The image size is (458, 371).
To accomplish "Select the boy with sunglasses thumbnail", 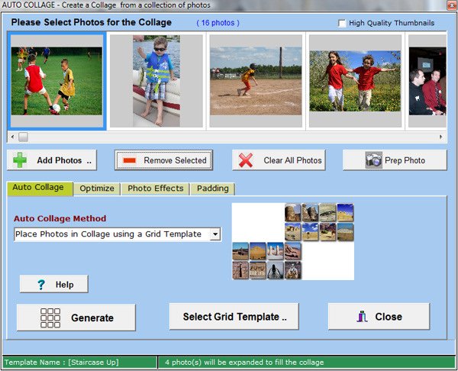I will click(x=156, y=80).
